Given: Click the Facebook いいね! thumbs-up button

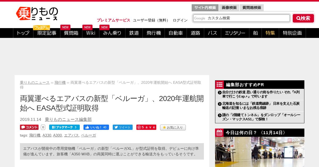Looking at the screenshot, I should (x=96, y=127).
